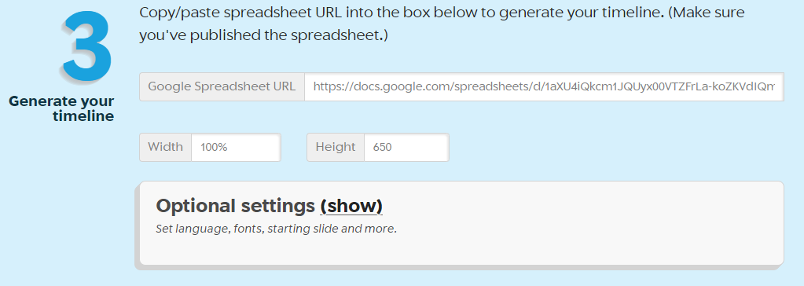
Task: Click the "Generate your timeline" step title
Action: coord(62,108)
